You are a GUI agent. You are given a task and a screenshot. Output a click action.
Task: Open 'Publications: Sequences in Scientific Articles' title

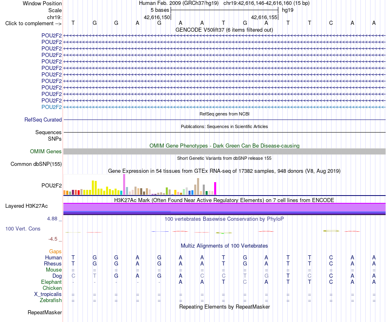[x=224, y=126]
